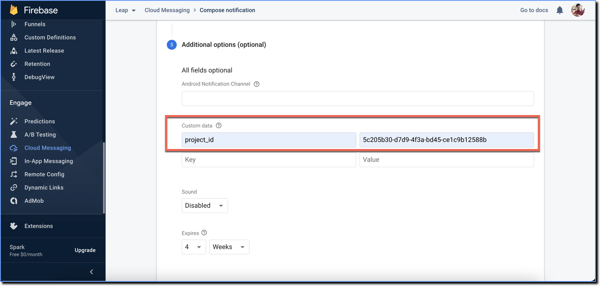Click the Extensions puzzle icon

14,226
